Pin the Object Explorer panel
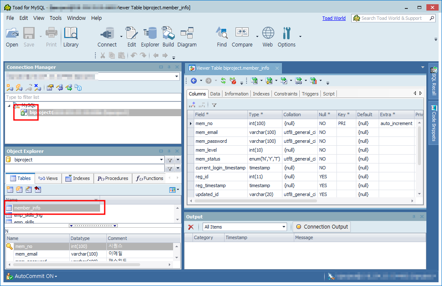442x286 pixels. pyautogui.click(x=169, y=151)
